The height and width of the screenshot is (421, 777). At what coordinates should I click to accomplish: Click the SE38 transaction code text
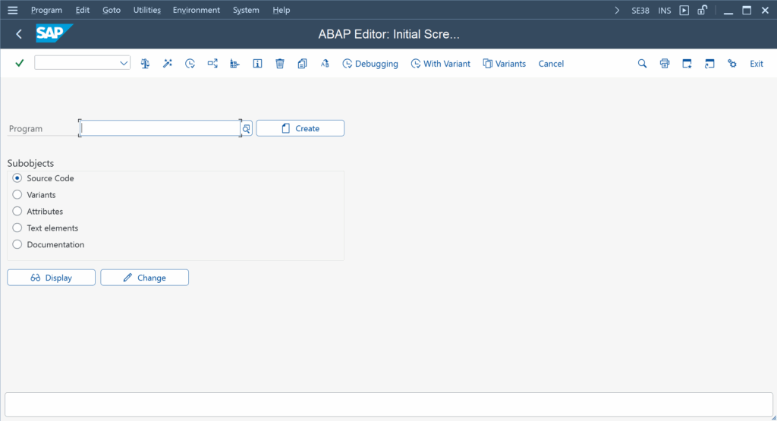(640, 11)
